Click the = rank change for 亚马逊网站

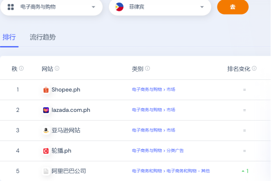244,130
